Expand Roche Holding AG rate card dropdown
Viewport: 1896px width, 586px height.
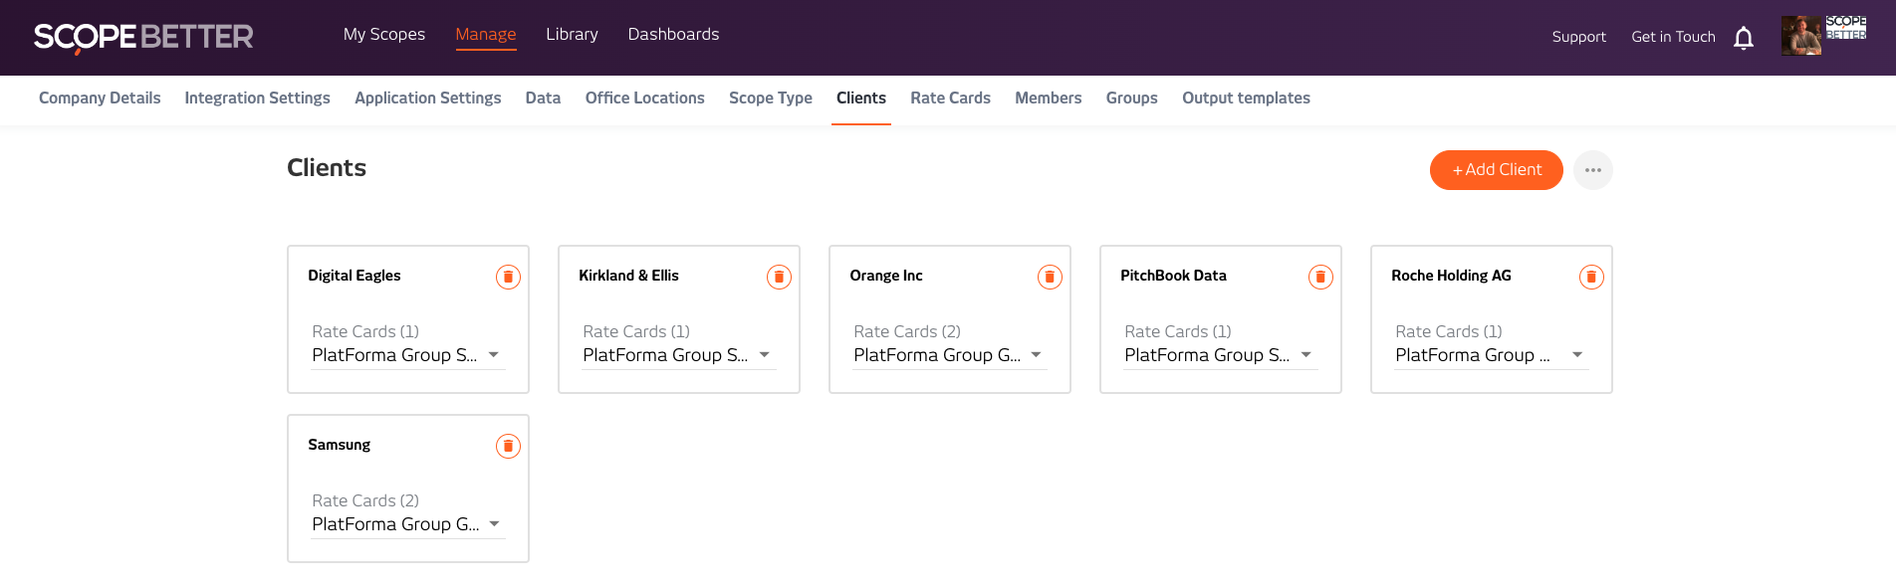(1492, 355)
